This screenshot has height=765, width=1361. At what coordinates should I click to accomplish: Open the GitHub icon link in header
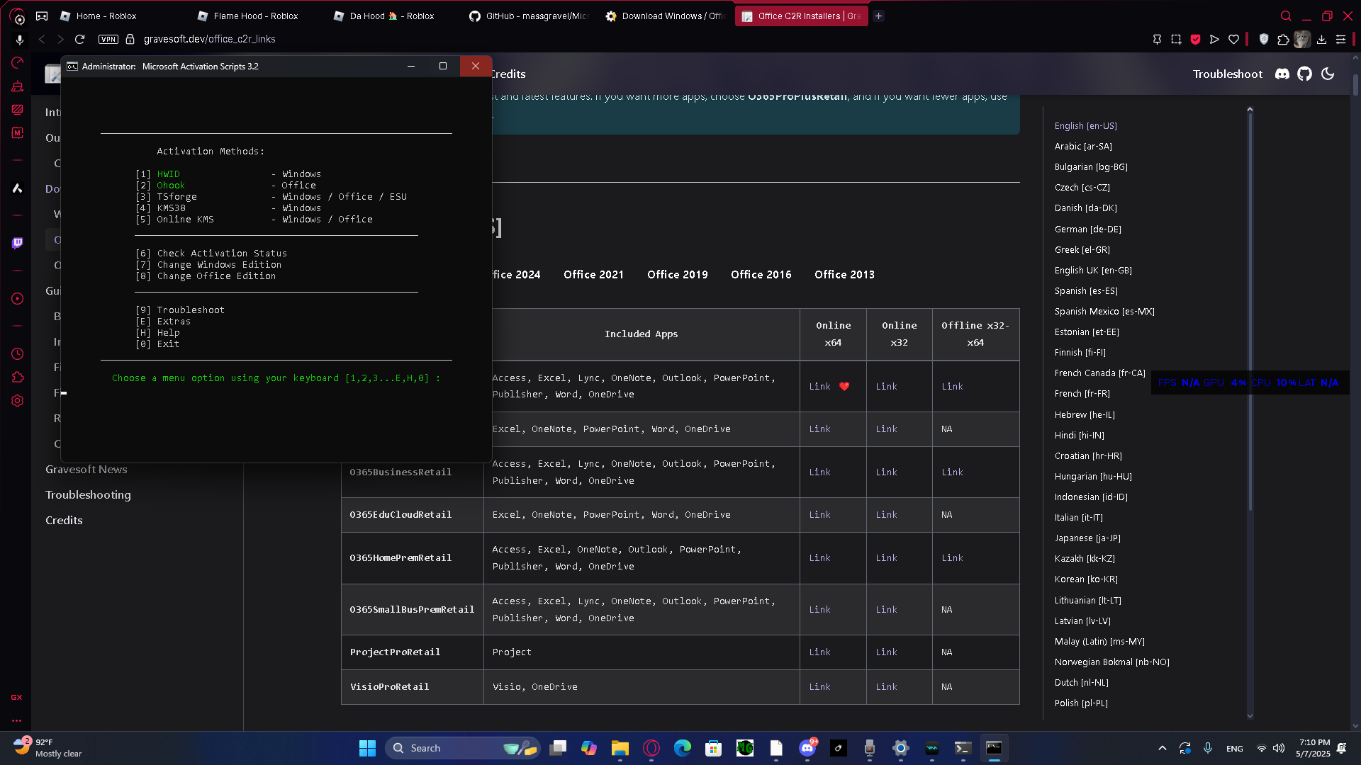coord(1304,74)
